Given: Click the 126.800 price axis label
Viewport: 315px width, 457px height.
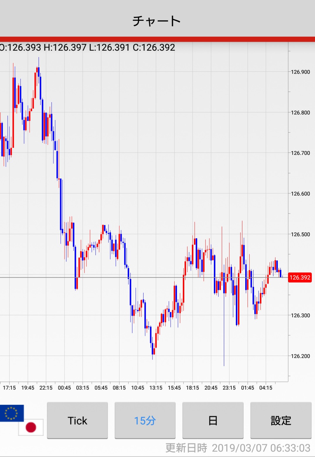Looking at the screenshot, I should click(x=300, y=113).
